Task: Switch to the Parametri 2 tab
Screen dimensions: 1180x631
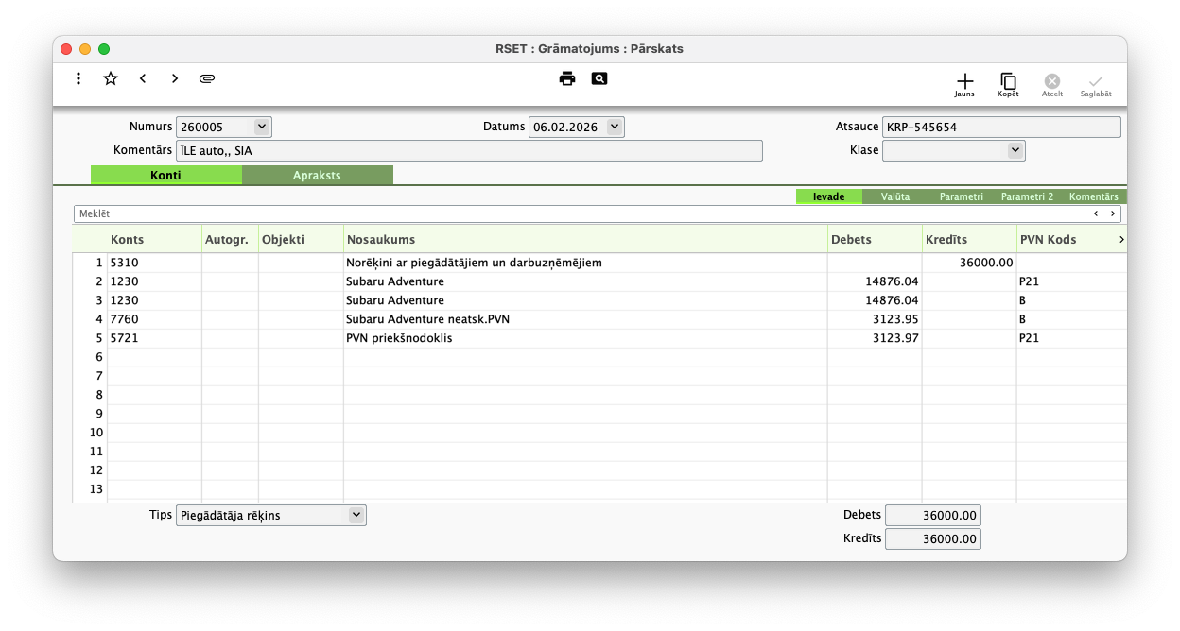Action: click(1027, 196)
